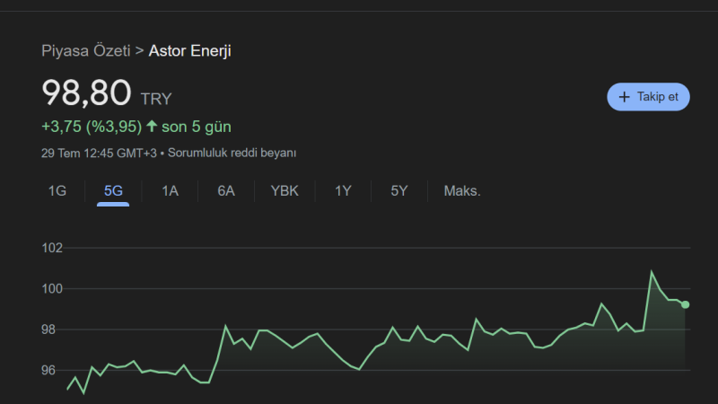The image size is (718, 404).
Task: Click the 100 y-axis label
Action: point(52,288)
